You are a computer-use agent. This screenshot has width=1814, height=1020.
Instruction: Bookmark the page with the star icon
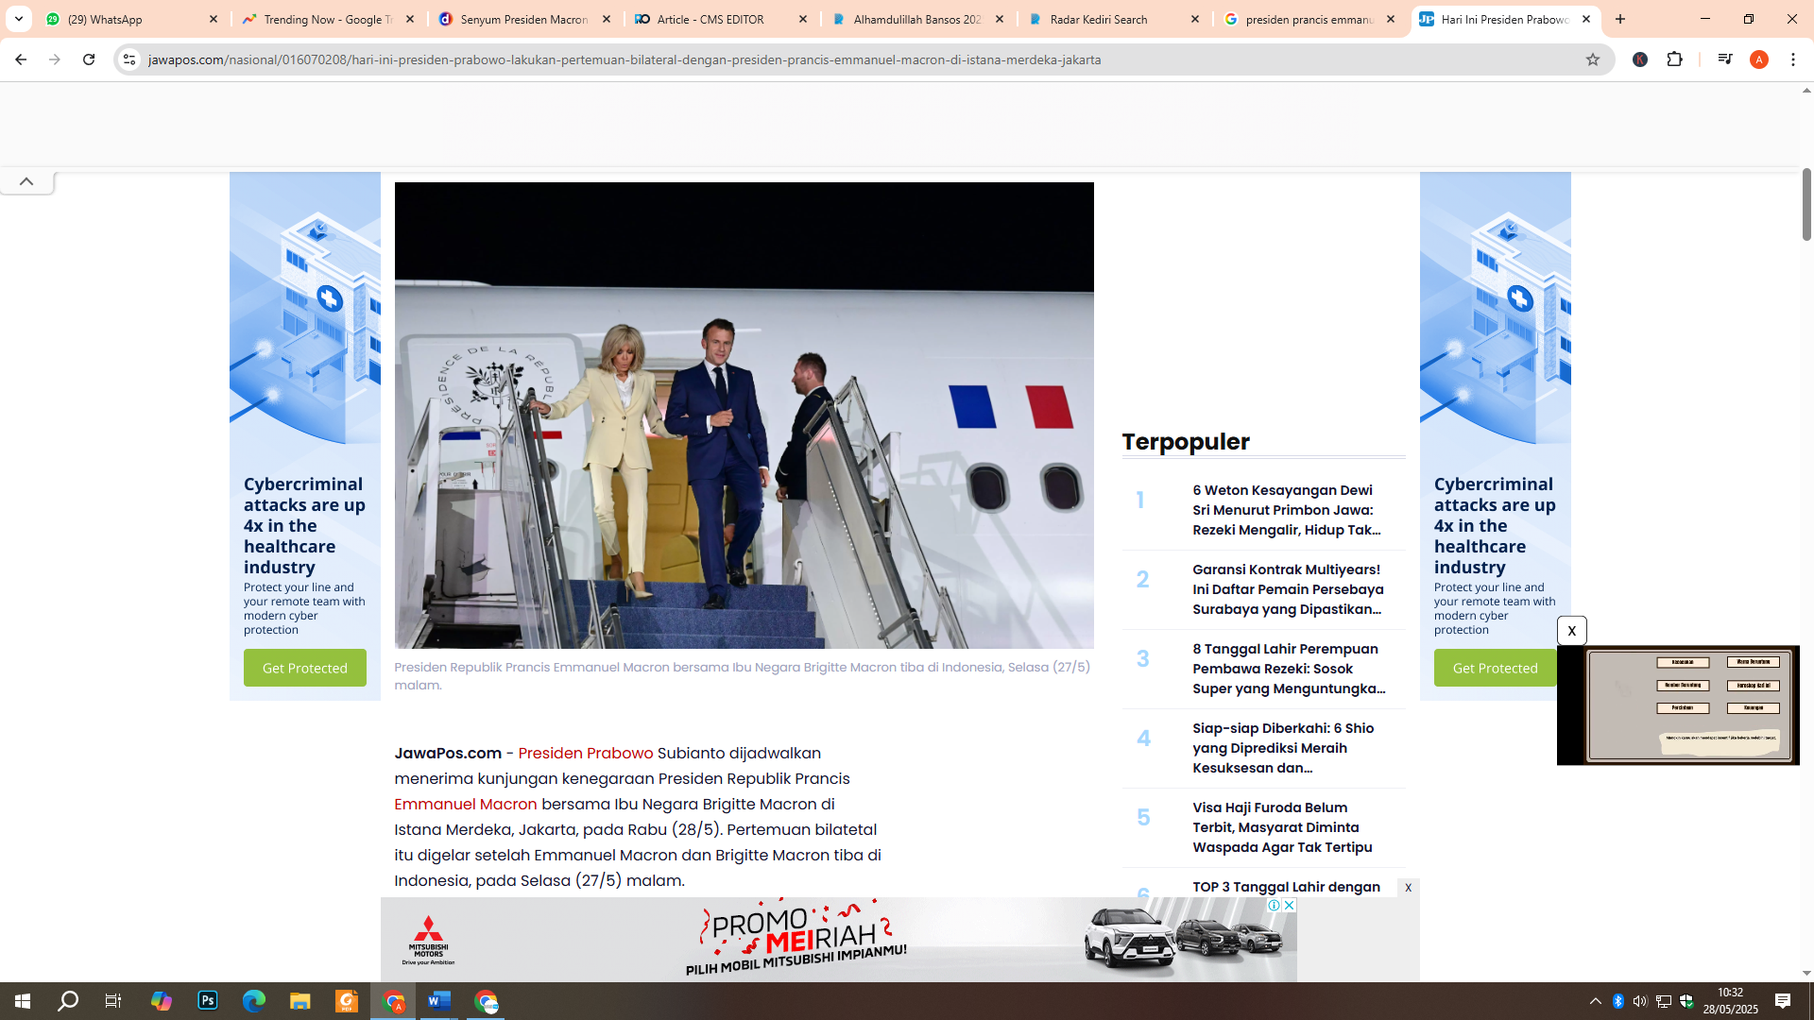pos(1593,59)
